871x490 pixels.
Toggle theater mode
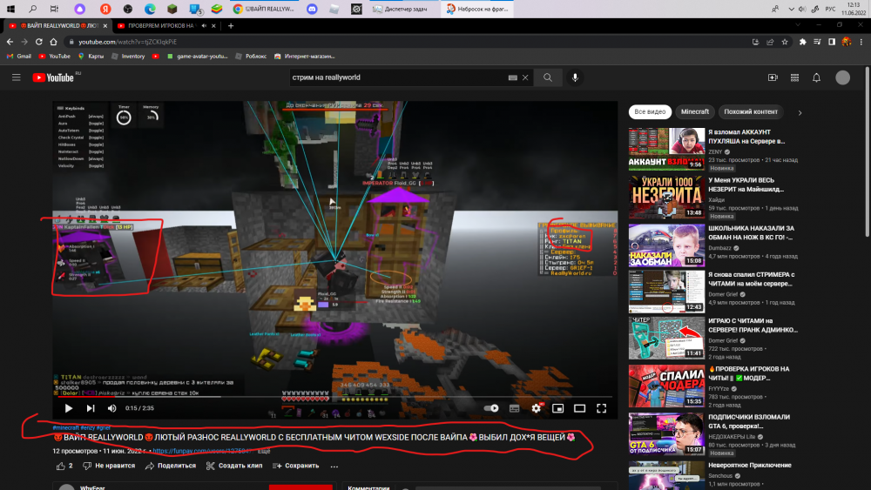tap(579, 408)
